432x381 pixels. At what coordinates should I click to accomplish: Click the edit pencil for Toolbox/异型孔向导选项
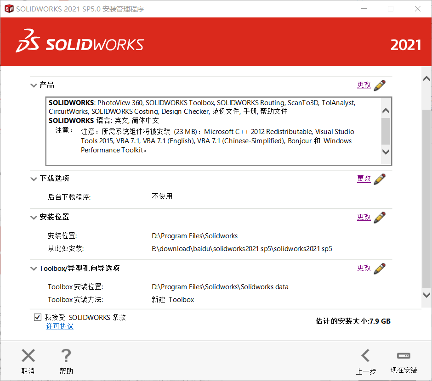380,268
